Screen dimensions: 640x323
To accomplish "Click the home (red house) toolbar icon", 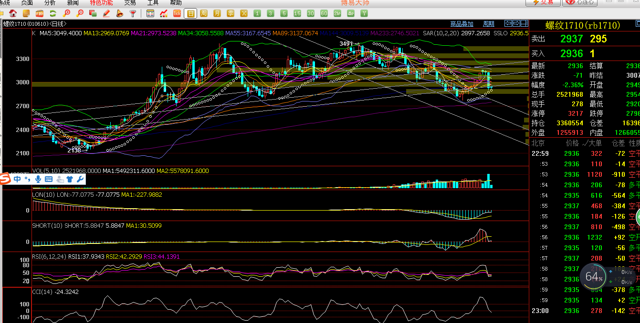I will 13,13.
